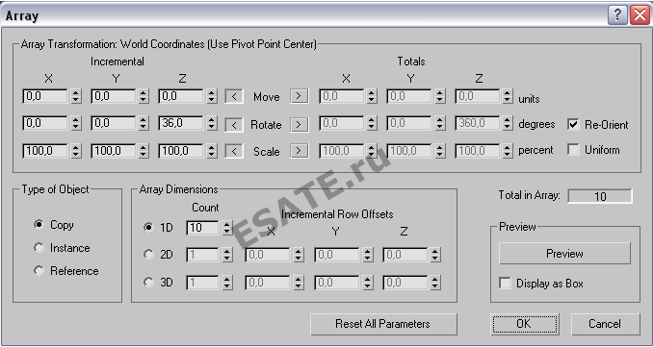
Task: Click the Incremental Rotate Y field
Action: pyautogui.click(x=114, y=124)
